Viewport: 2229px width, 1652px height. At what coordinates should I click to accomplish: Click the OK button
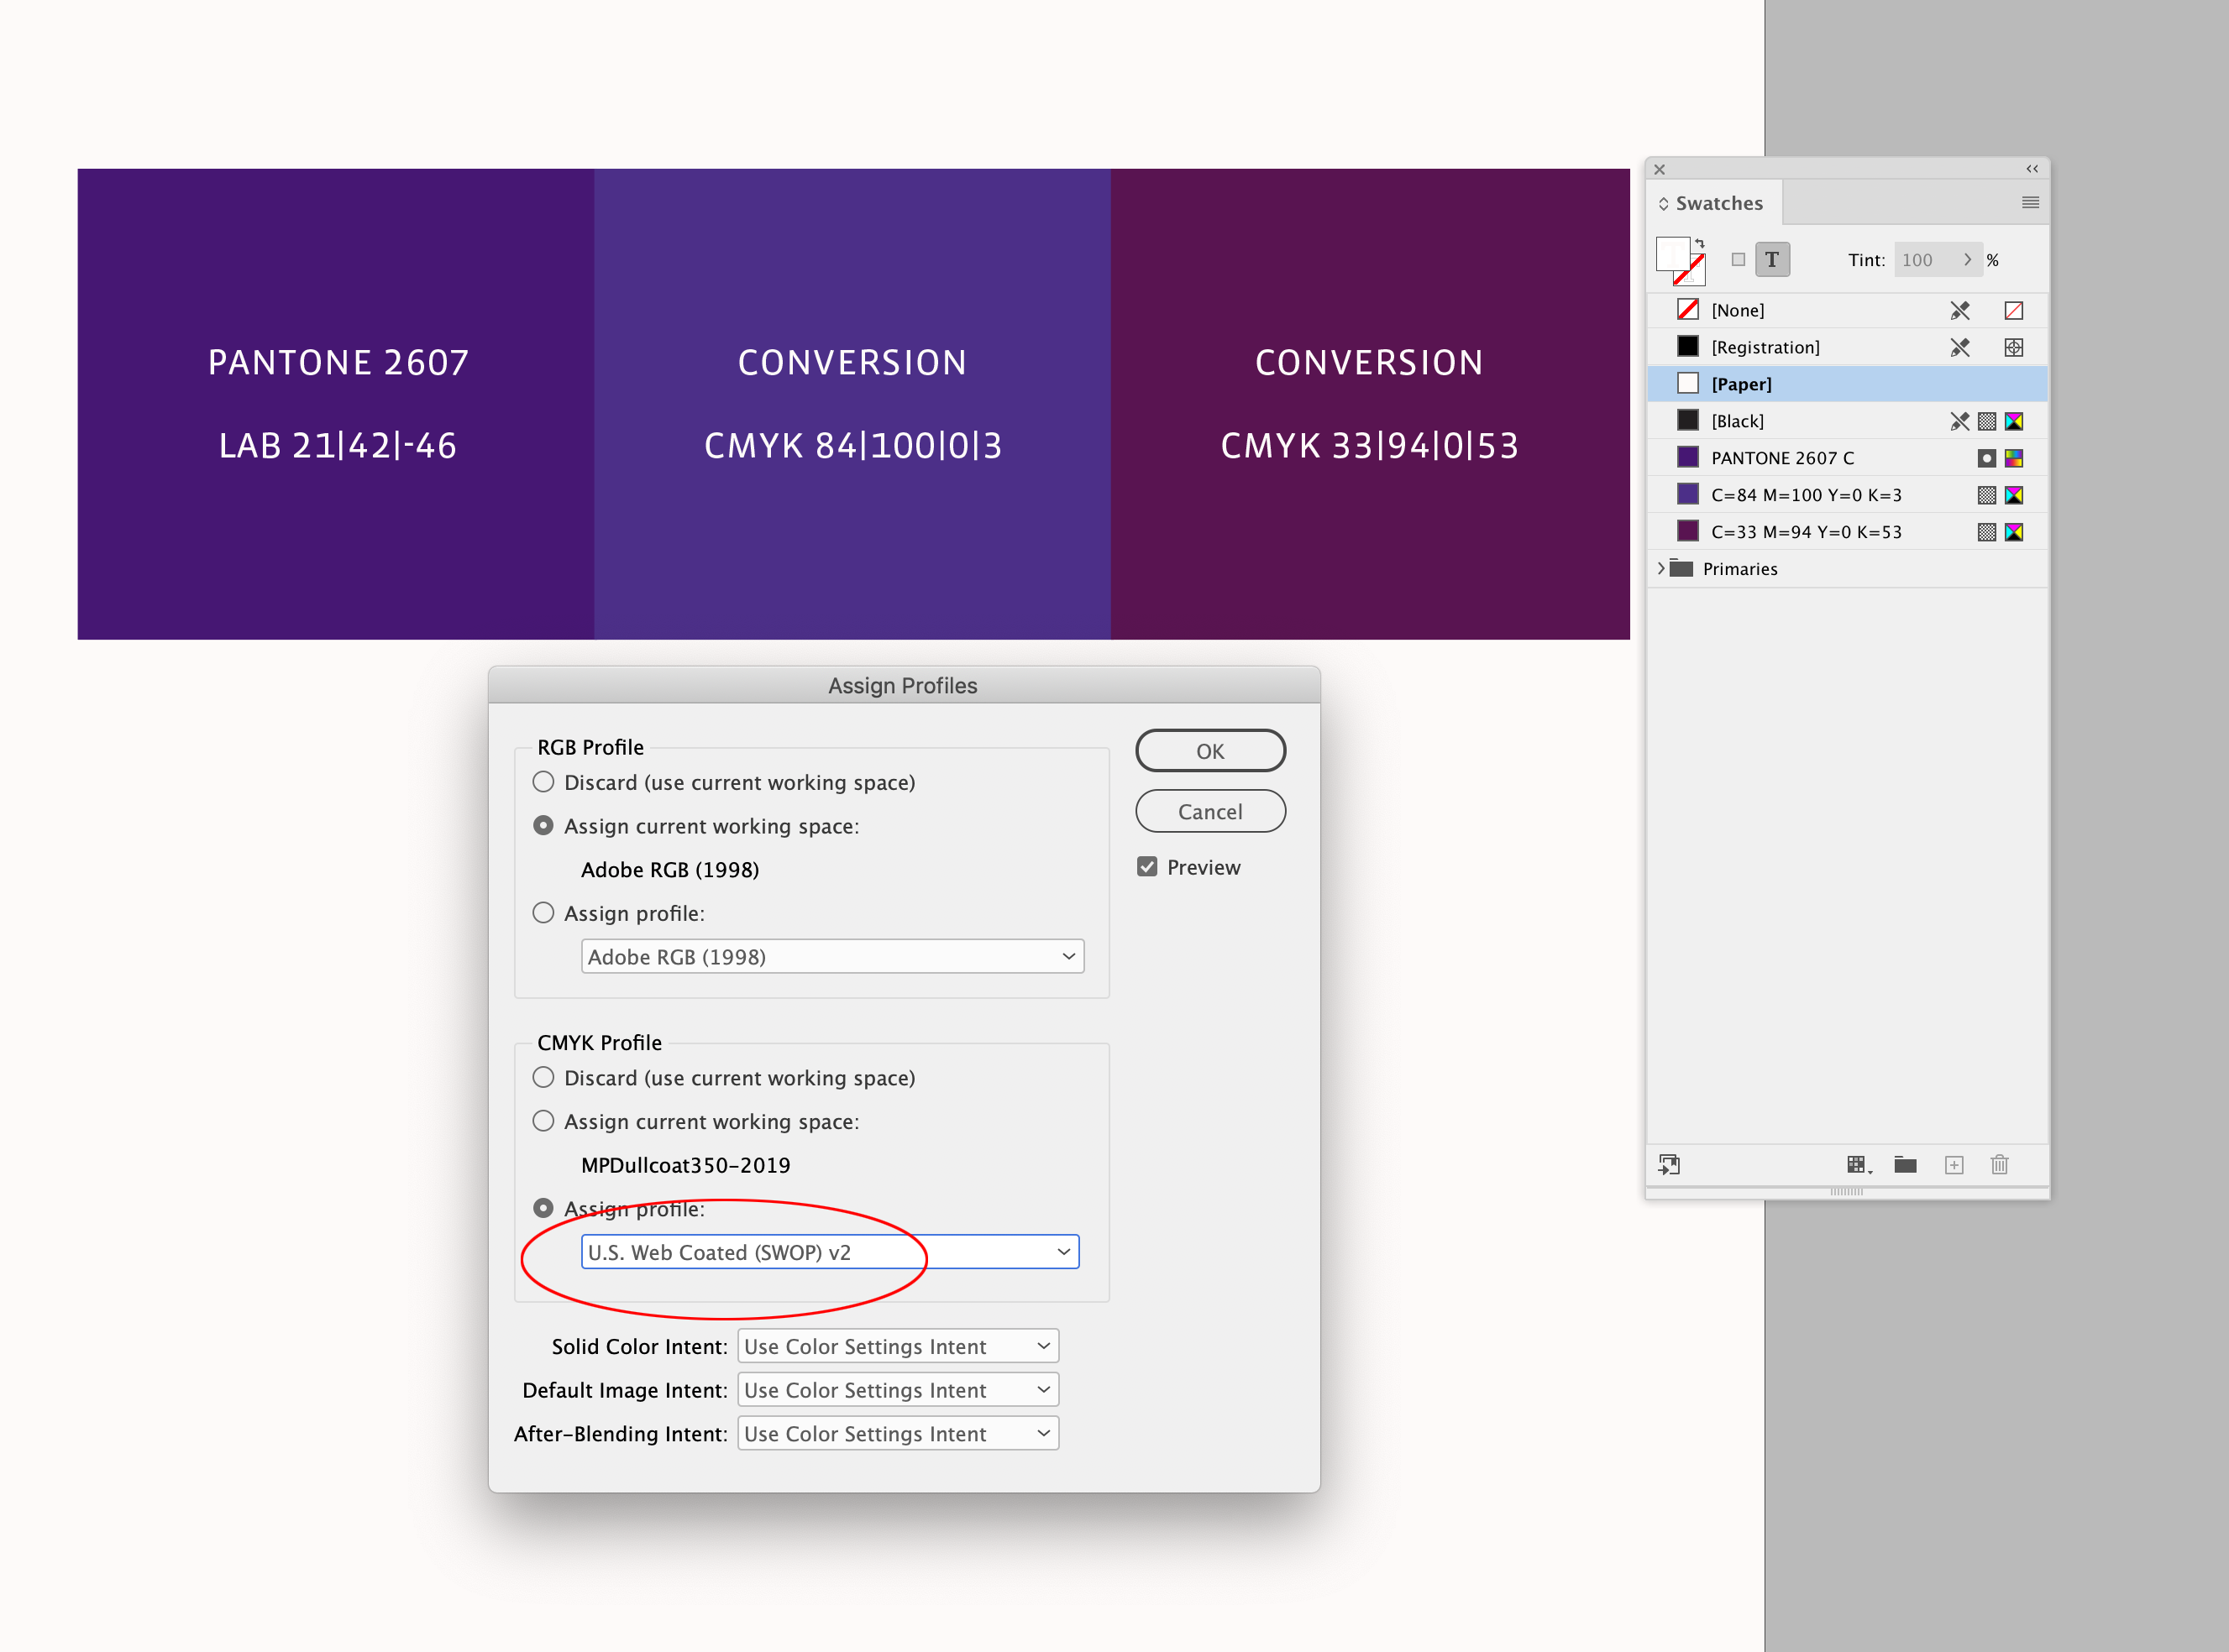(1209, 751)
